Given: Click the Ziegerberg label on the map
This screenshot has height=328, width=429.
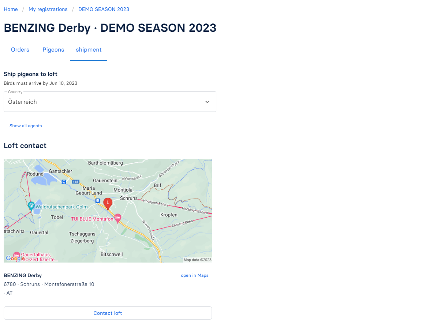Looking at the screenshot, I should [x=82, y=241].
